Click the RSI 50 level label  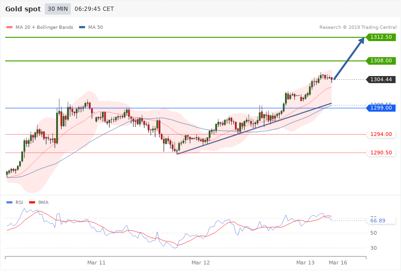click(373, 233)
